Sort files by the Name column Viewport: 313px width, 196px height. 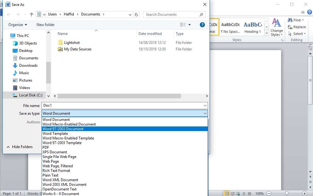tap(63, 34)
